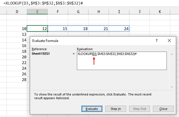Select the cell containing 24
This screenshot has height=117, width=179.
coord(119,29)
